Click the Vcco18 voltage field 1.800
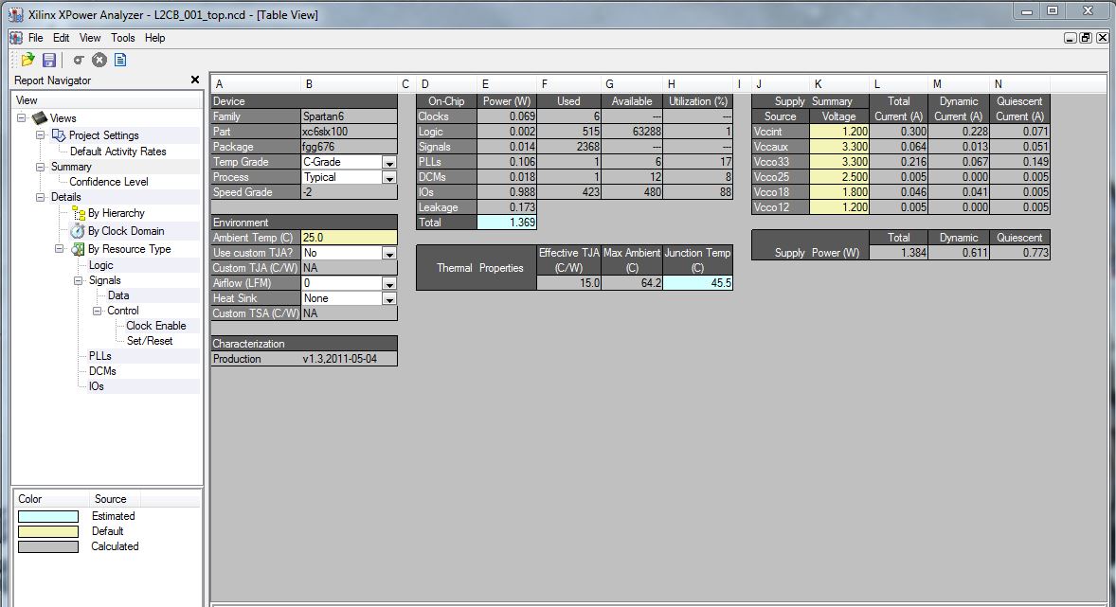This screenshot has height=607, width=1116. pyautogui.click(x=838, y=192)
